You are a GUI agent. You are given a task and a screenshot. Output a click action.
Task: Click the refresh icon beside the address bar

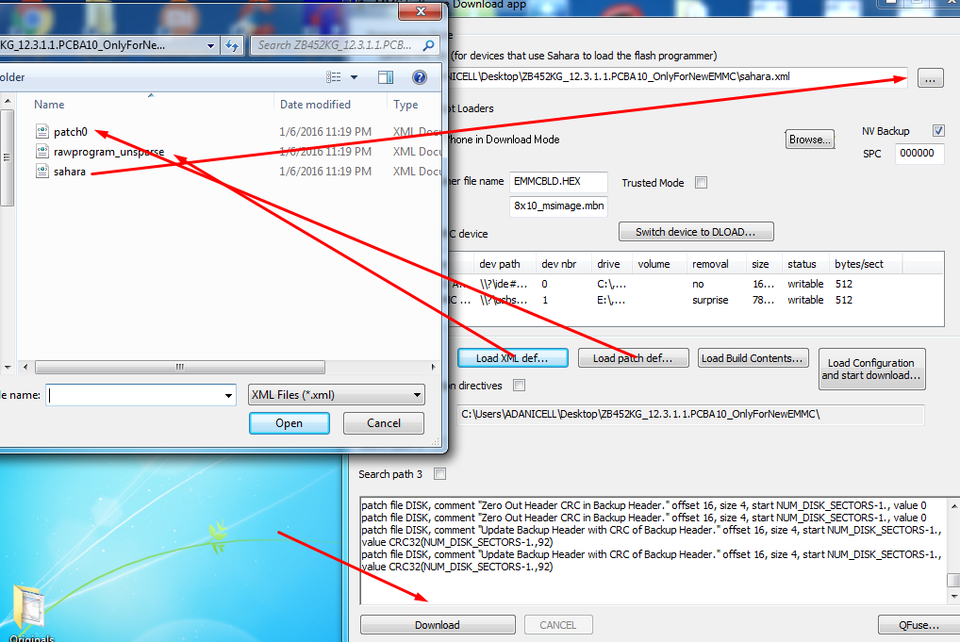point(232,45)
